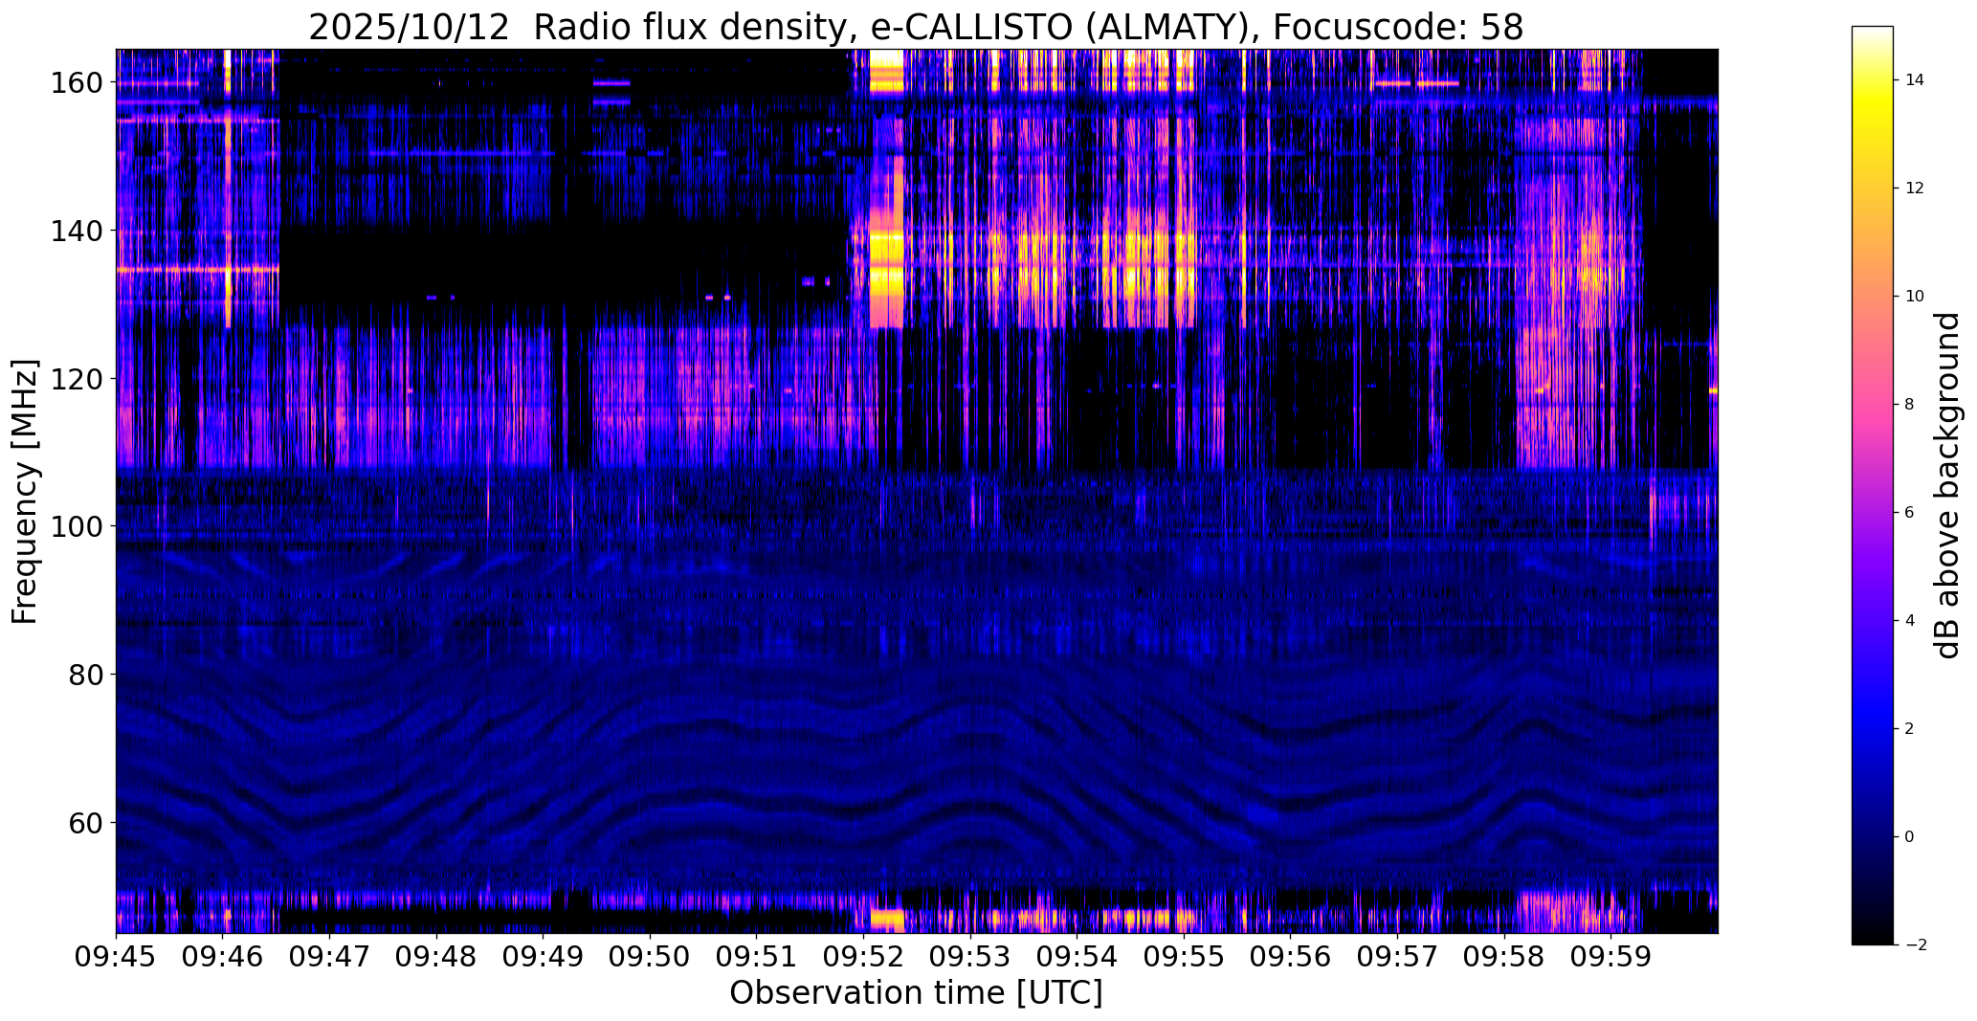1977x1021 pixels.
Task: Click the 09:51 time tick label
Action: click(757, 955)
